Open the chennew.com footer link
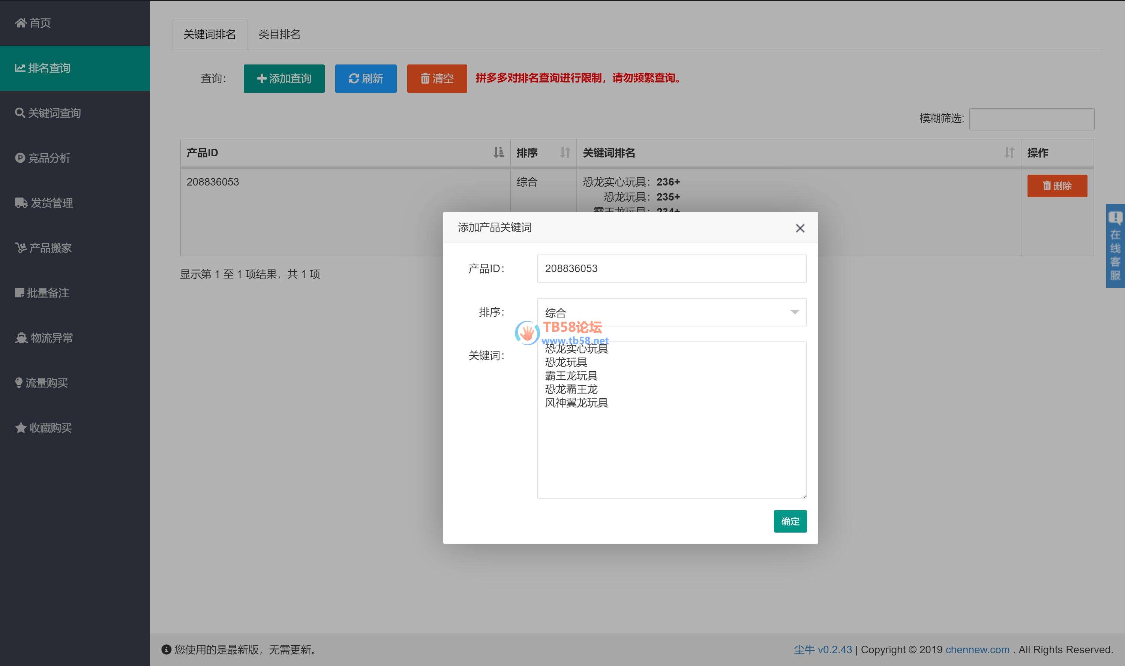The image size is (1125, 666). point(977,650)
